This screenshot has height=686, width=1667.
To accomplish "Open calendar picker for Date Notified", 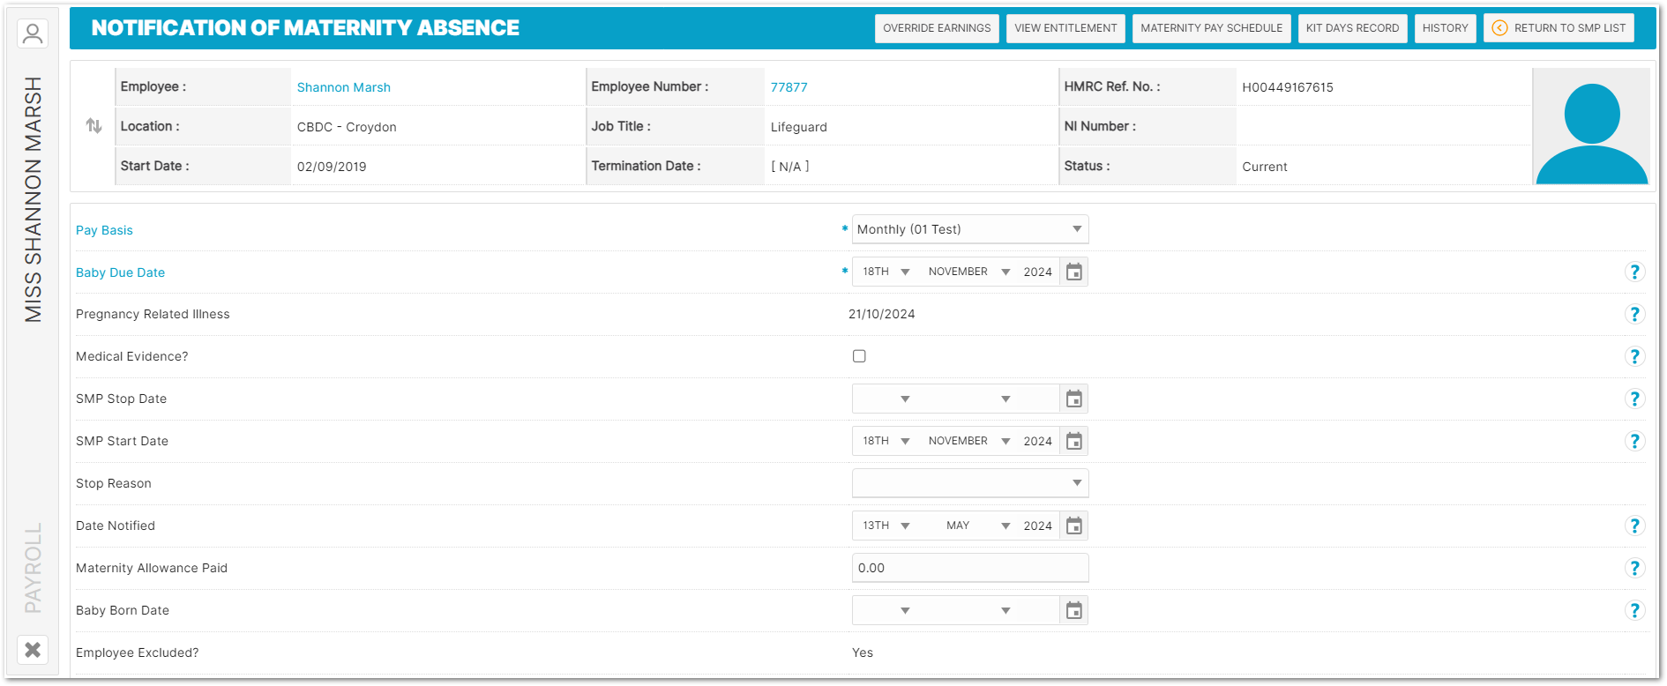I will tap(1073, 526).
